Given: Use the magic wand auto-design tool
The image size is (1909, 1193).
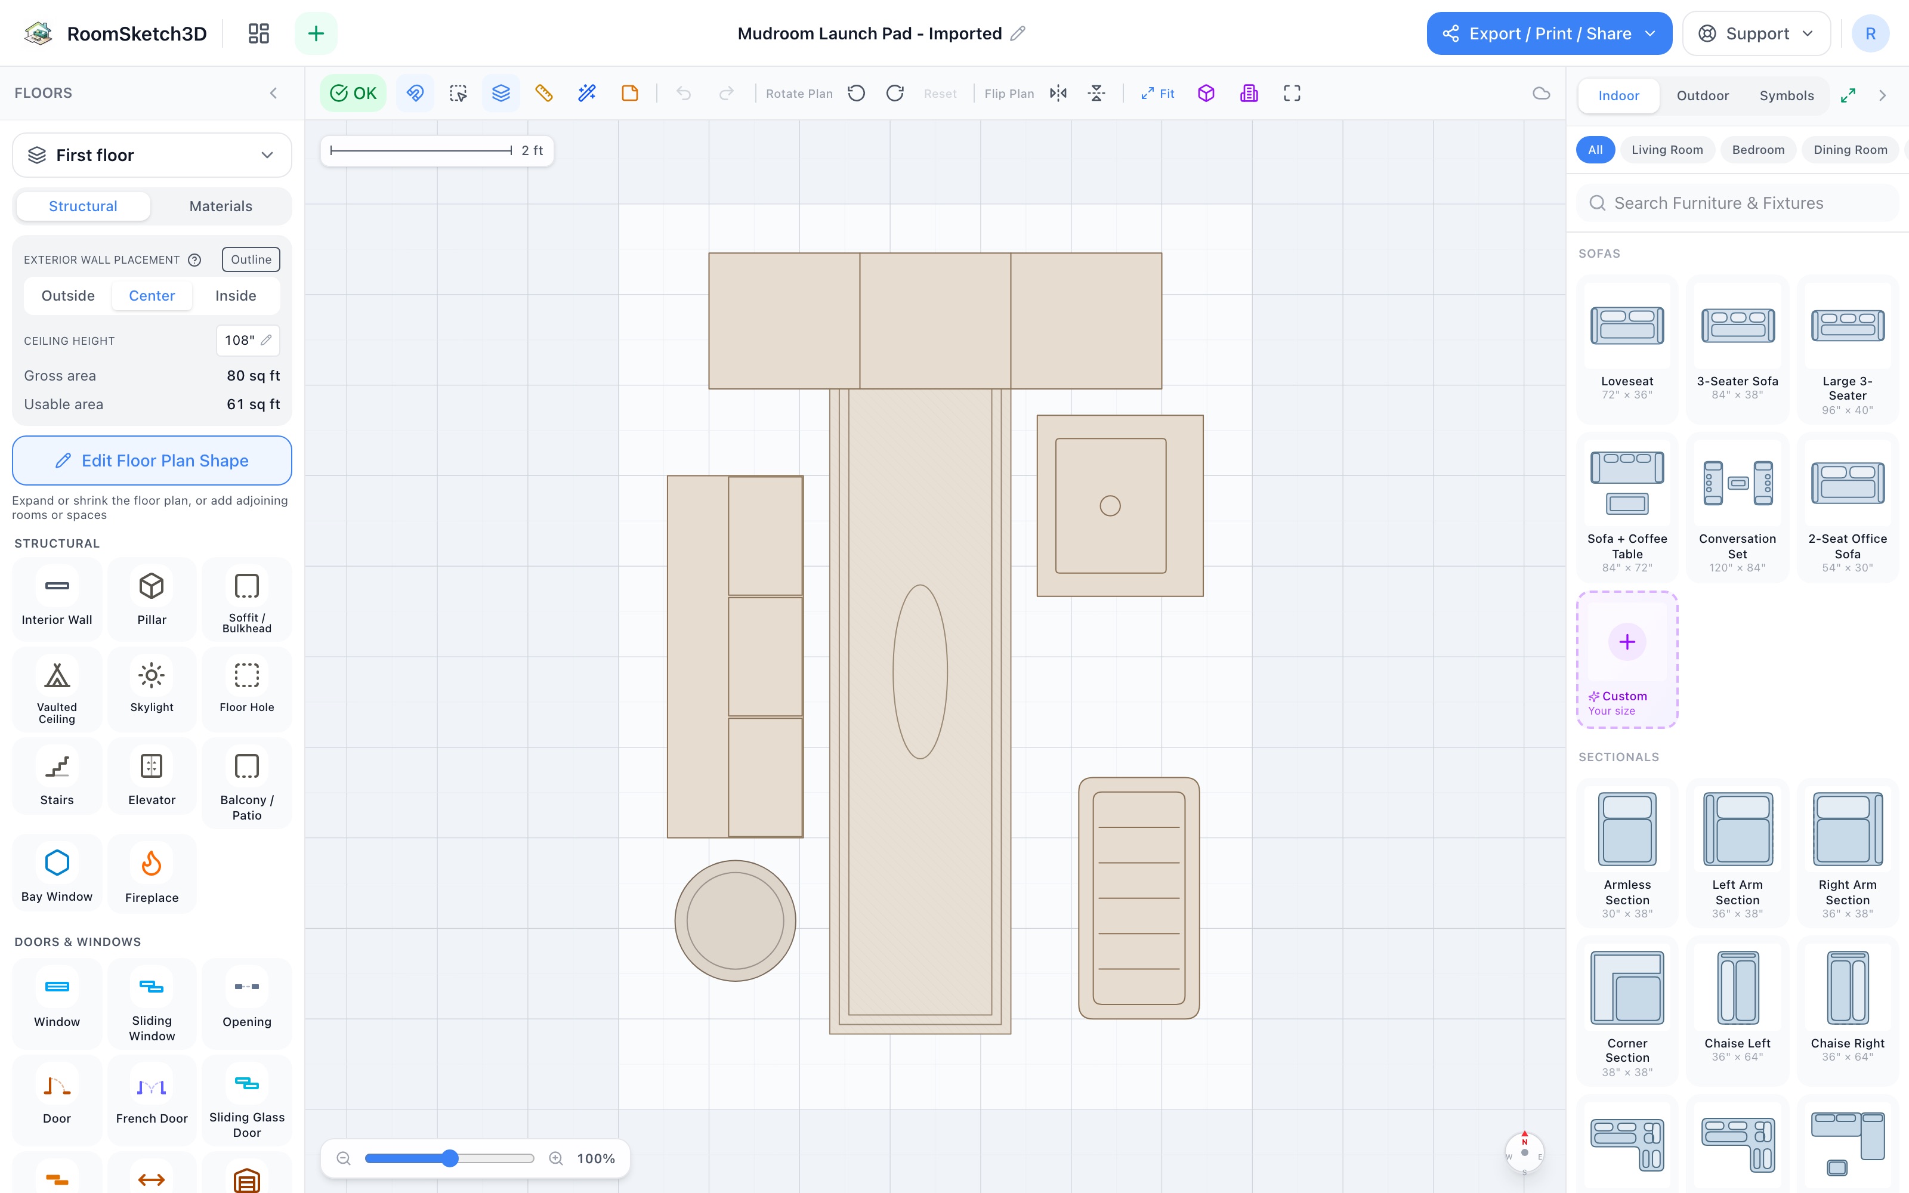Looking at the screenshot, I should [587, 93].
